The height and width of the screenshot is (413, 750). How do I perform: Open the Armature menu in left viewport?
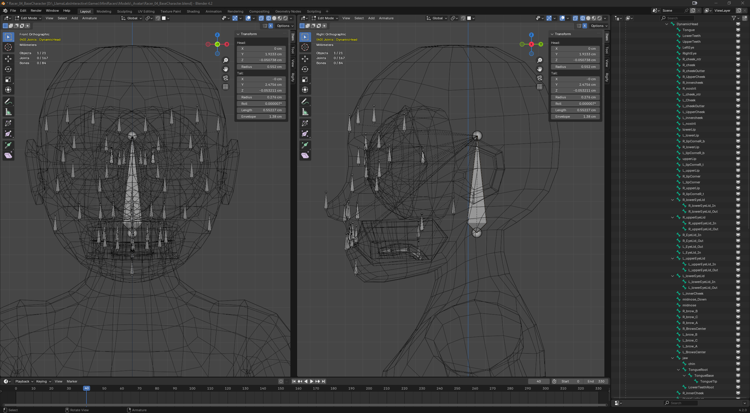point(89,18)
